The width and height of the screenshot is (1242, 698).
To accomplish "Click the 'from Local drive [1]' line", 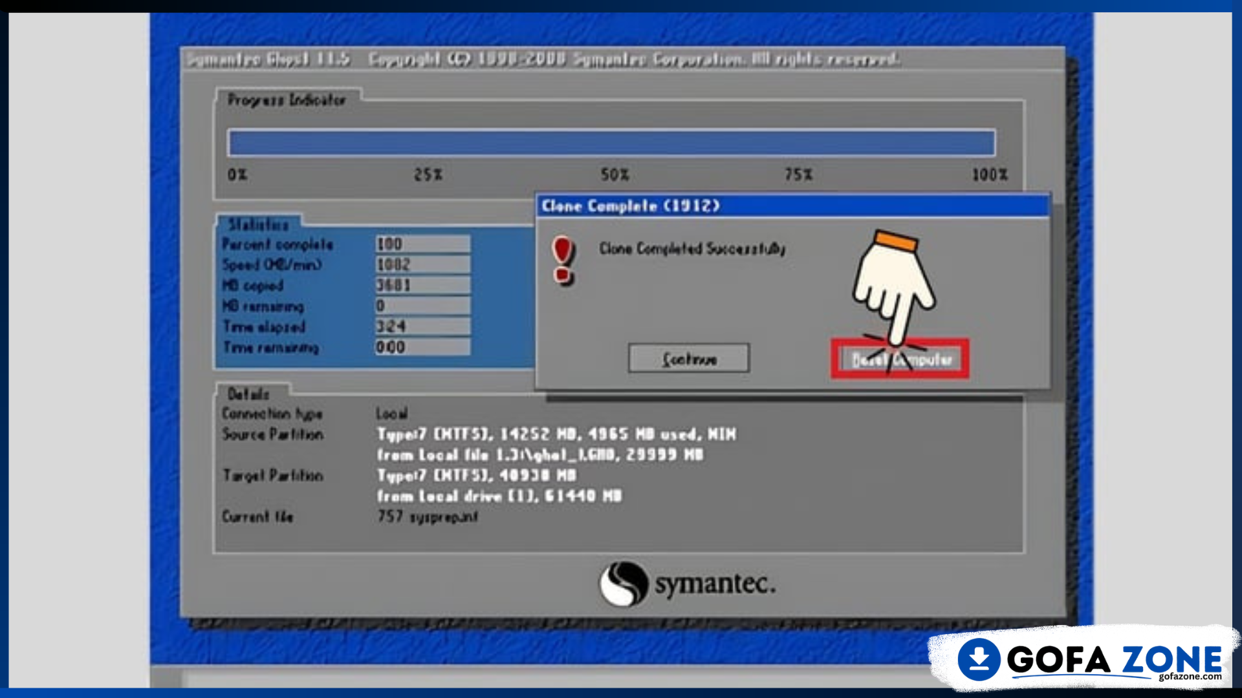I will (x=499, y=496).
